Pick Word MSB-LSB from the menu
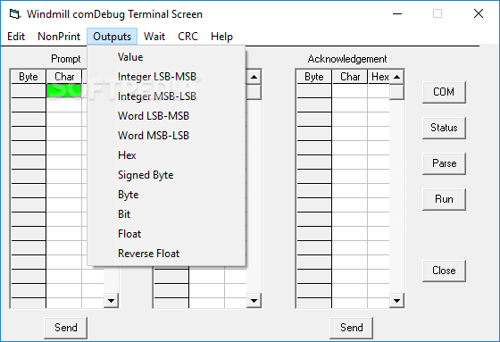Viewport: 500px width, 342px height. point(166,136)
